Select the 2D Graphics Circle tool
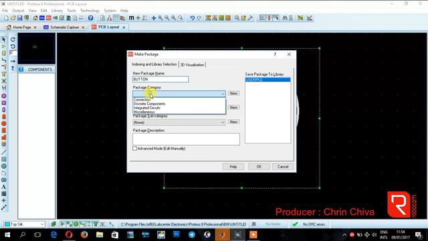The height and width of the screenshot is (241, 428). point(4,166)
